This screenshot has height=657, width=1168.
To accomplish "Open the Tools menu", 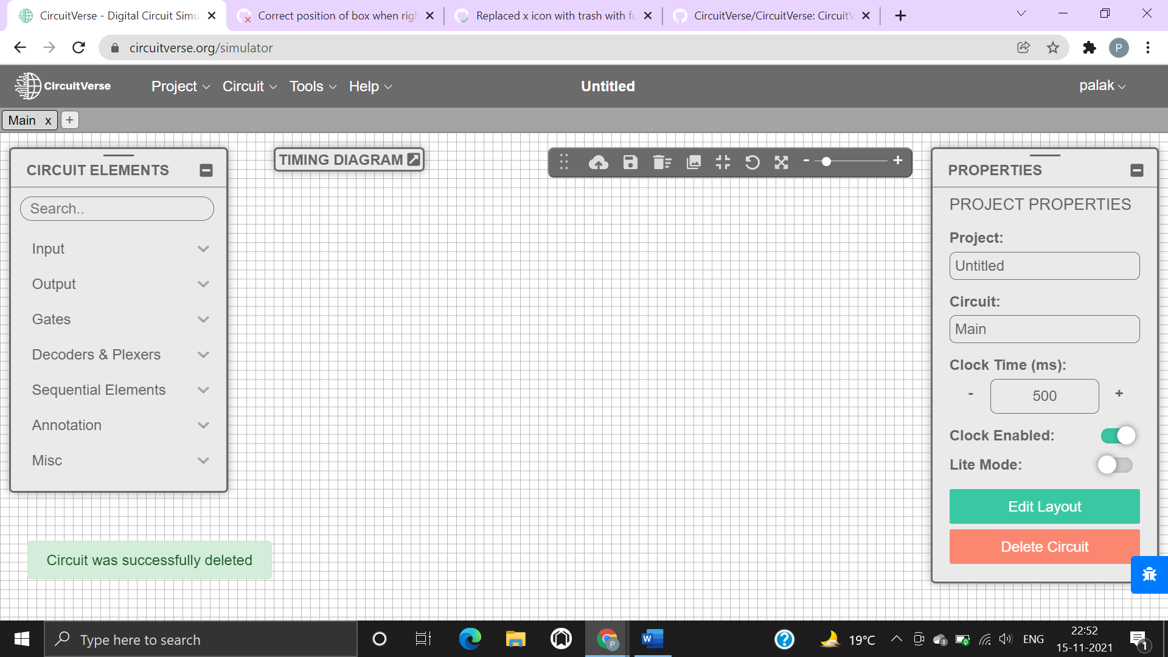I will point(313,86).
